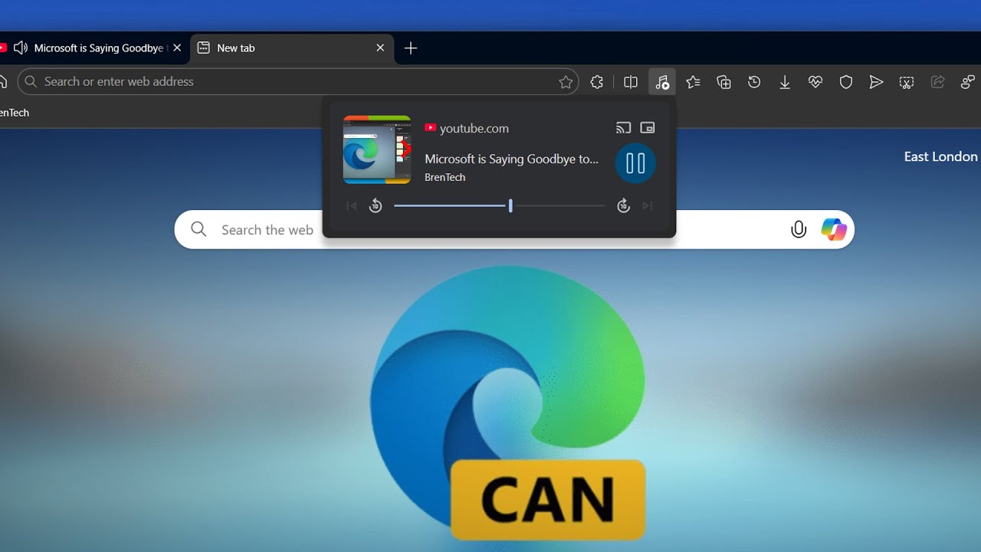The image size is (981, 552).
Task: Click the BrenTech channel name in popup
Action: 445,177
